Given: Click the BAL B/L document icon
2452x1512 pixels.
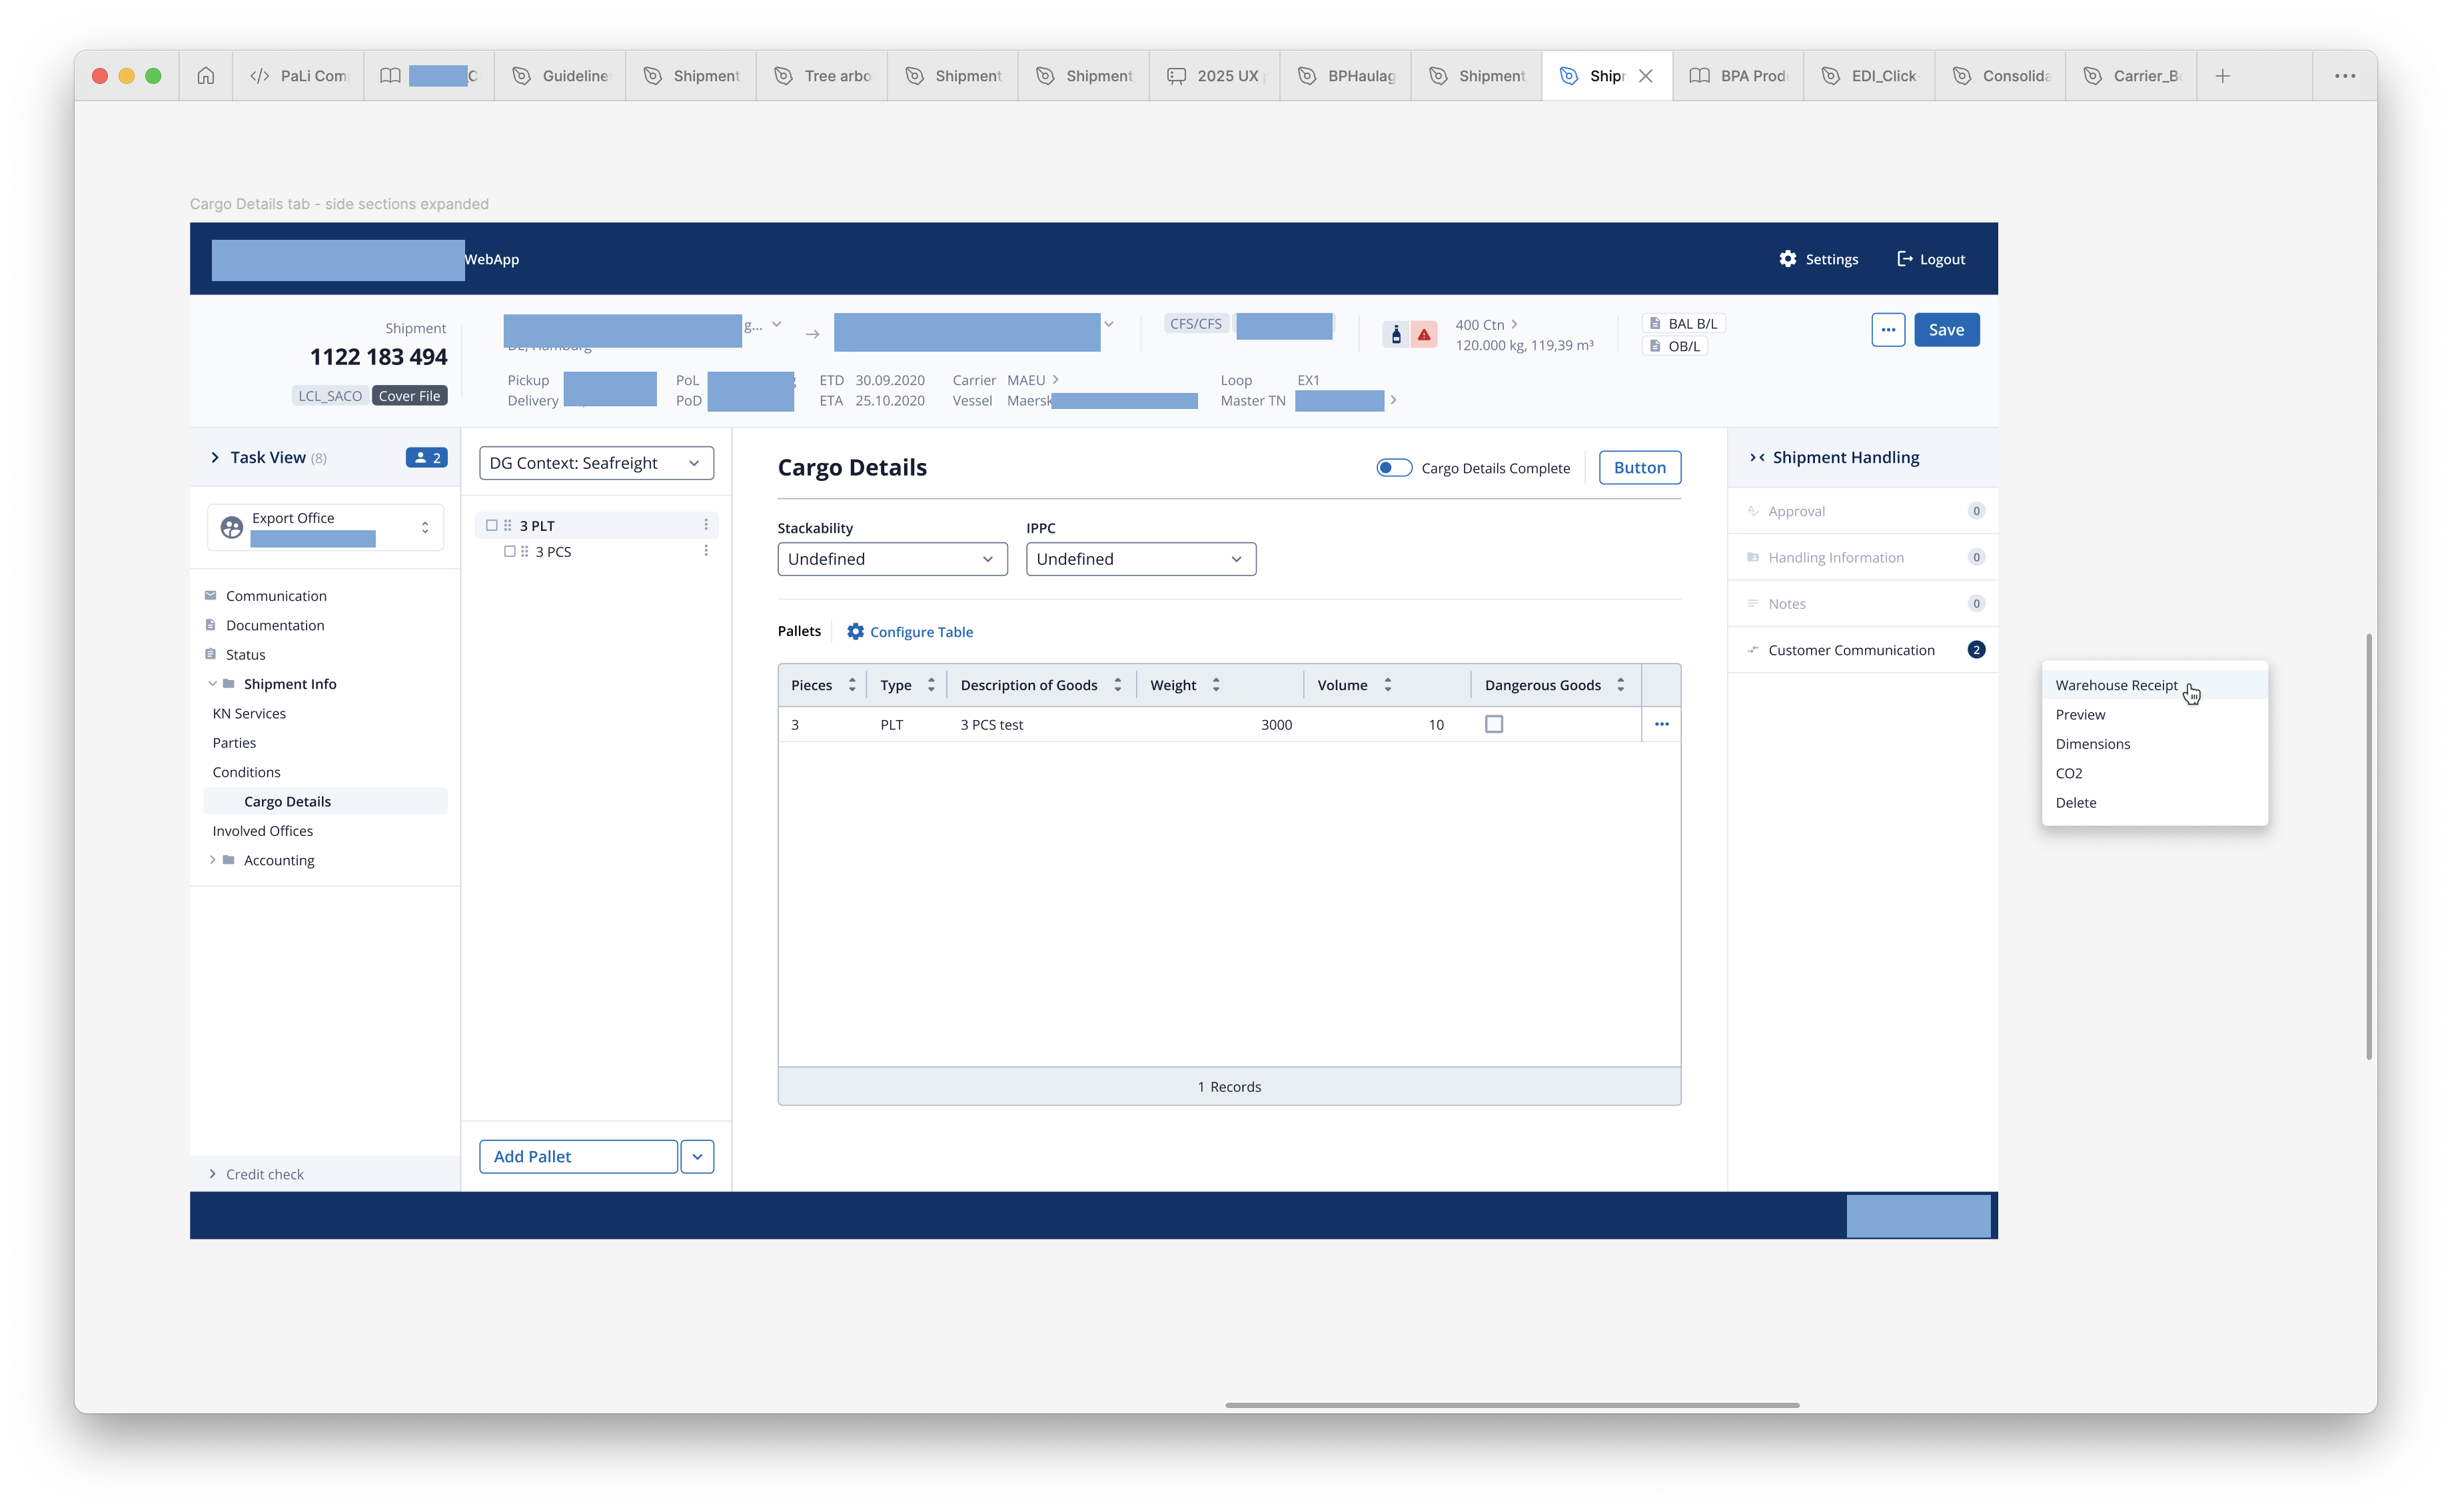Looking at the screenshot, I should (1654, 323).
